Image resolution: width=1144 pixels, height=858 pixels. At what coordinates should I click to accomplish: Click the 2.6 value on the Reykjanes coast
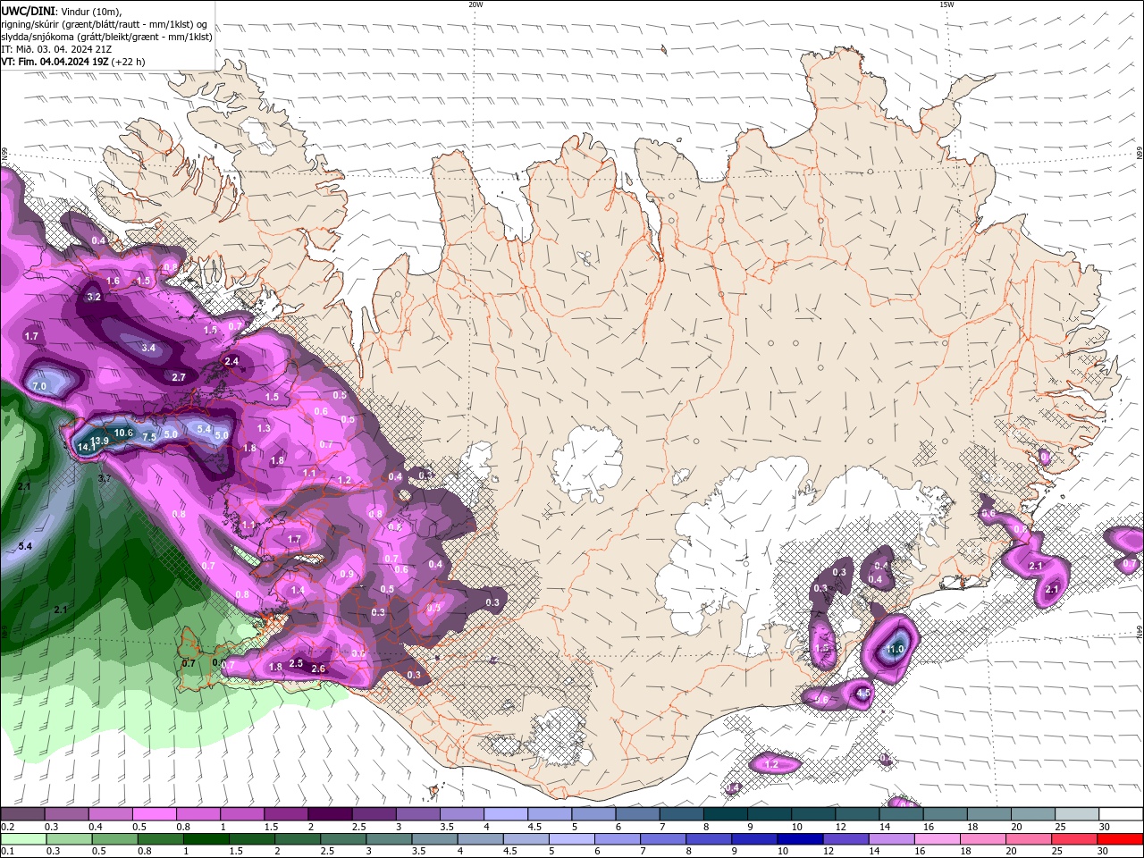point(317,669)
